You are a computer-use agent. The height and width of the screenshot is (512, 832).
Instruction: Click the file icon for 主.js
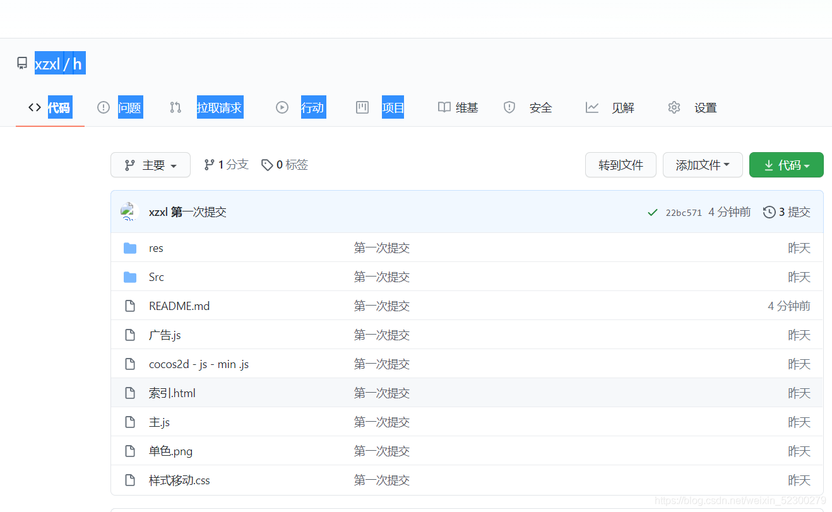pos(130,422)
